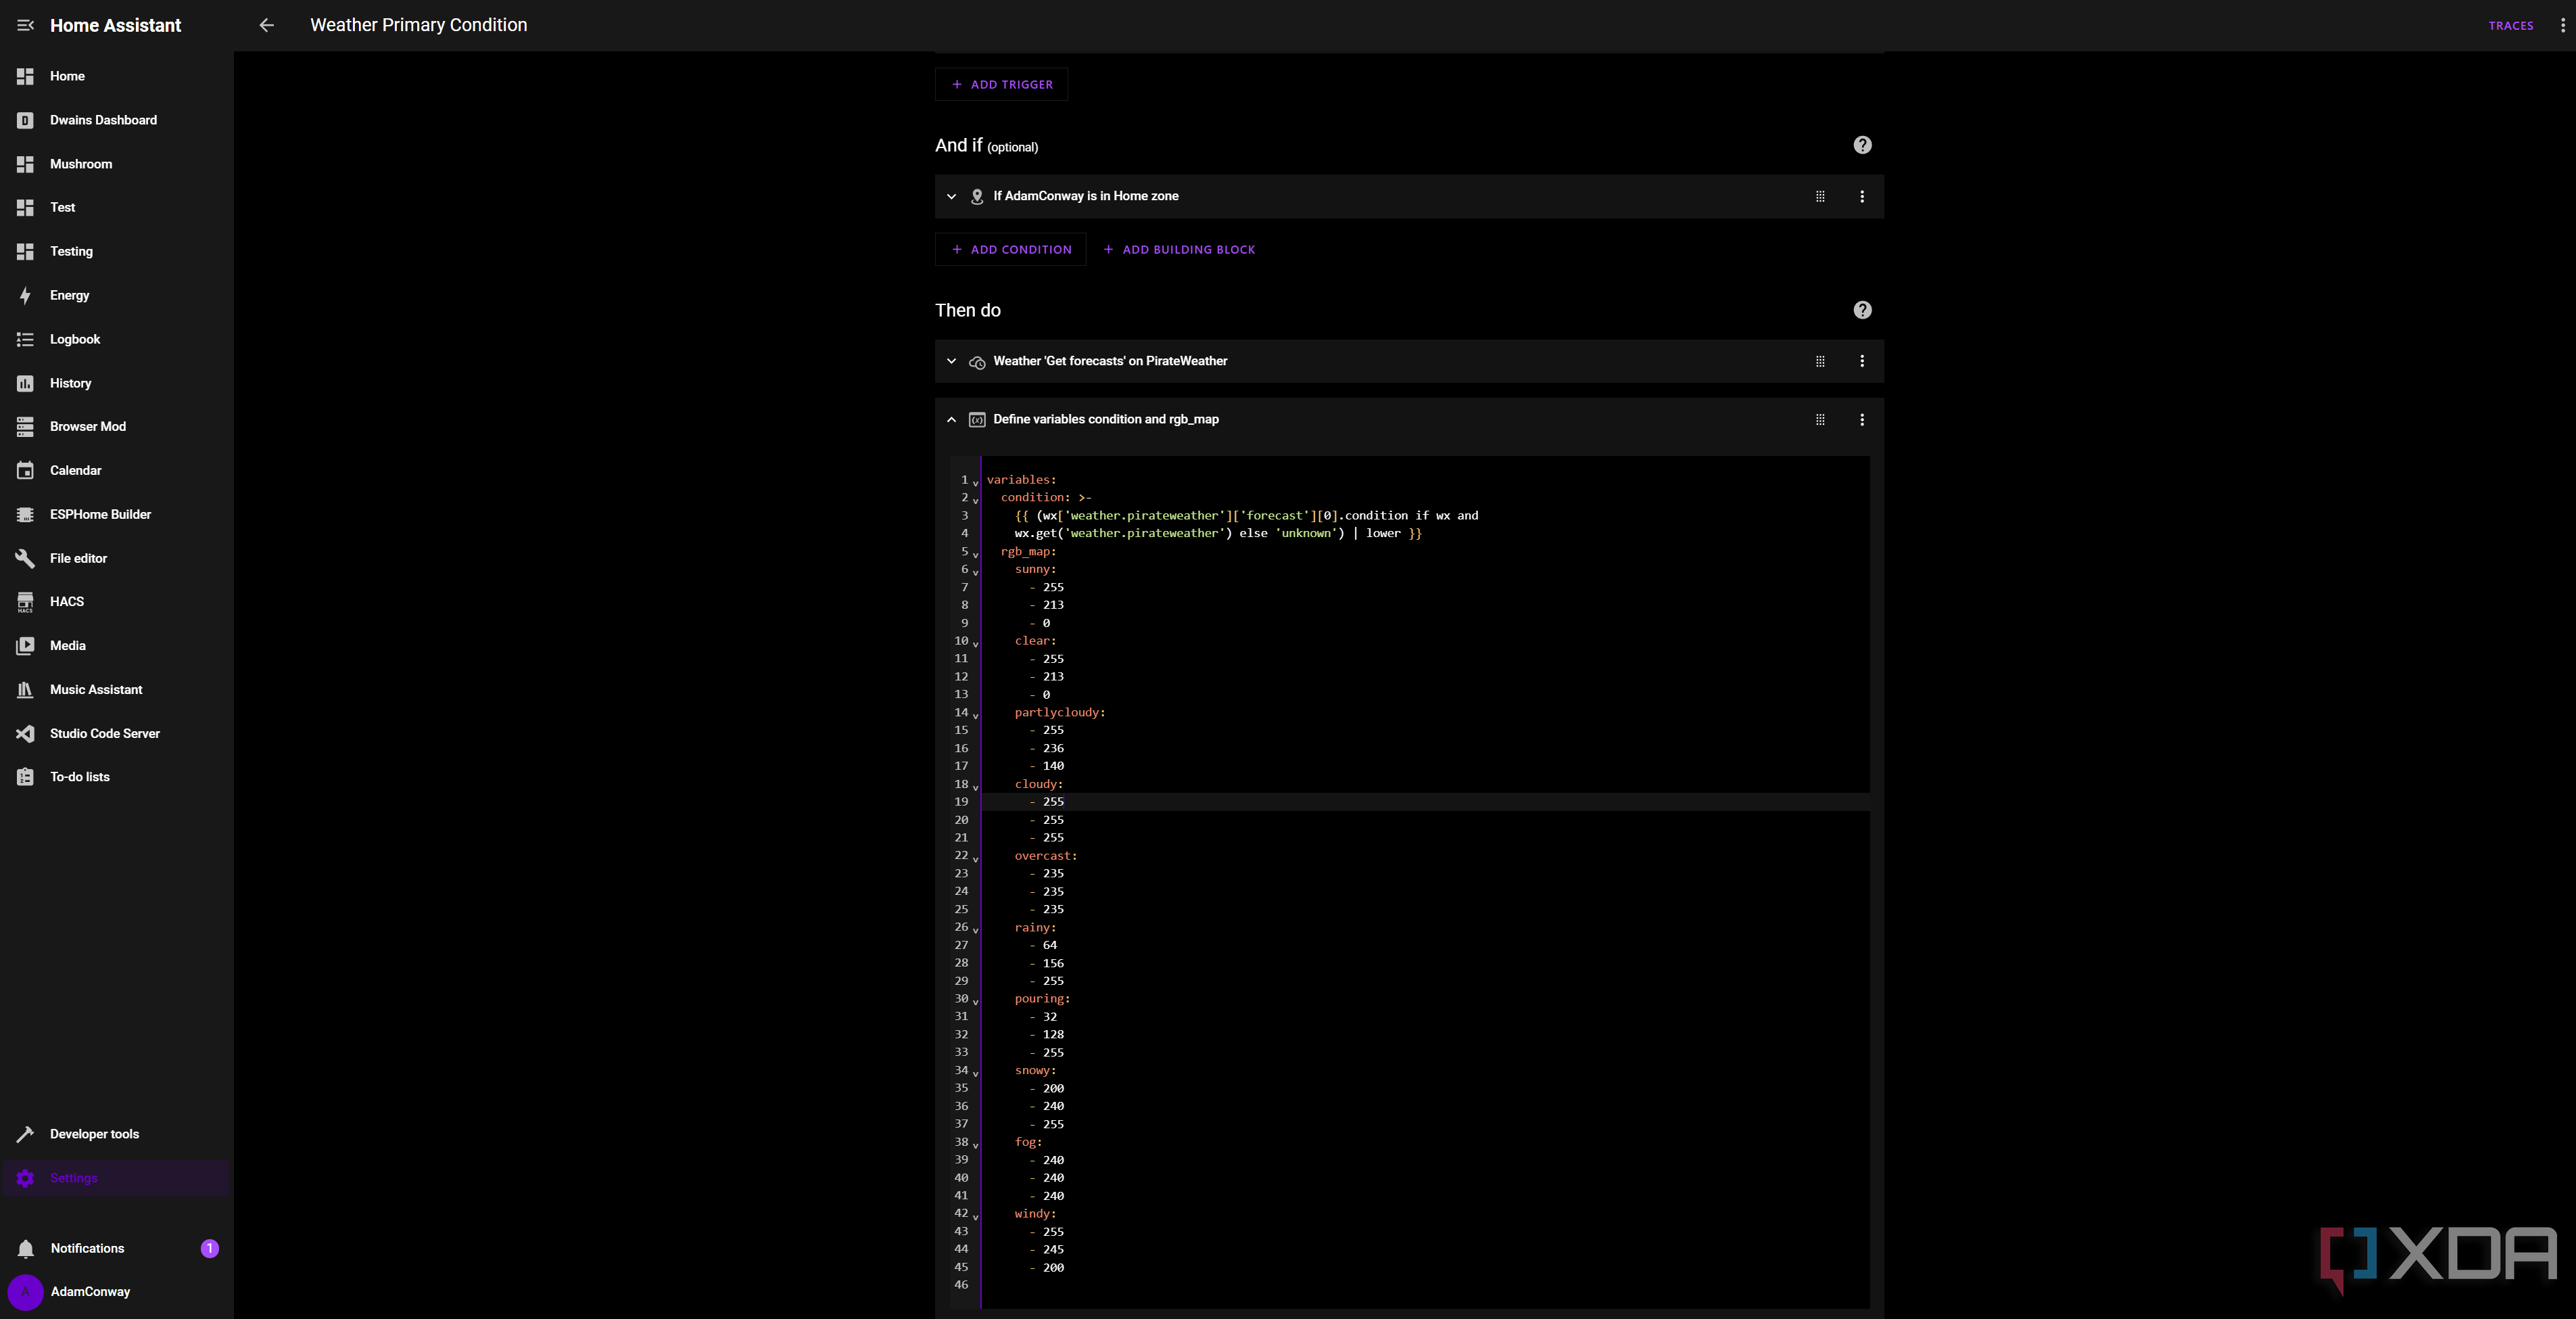Open the Music Assistant library icon
The image size is (2576, 1319).
point(25,689)
